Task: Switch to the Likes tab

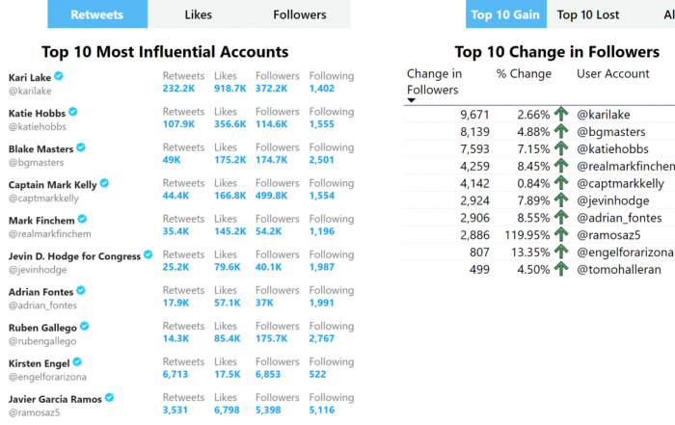Action: coord(198,14)
